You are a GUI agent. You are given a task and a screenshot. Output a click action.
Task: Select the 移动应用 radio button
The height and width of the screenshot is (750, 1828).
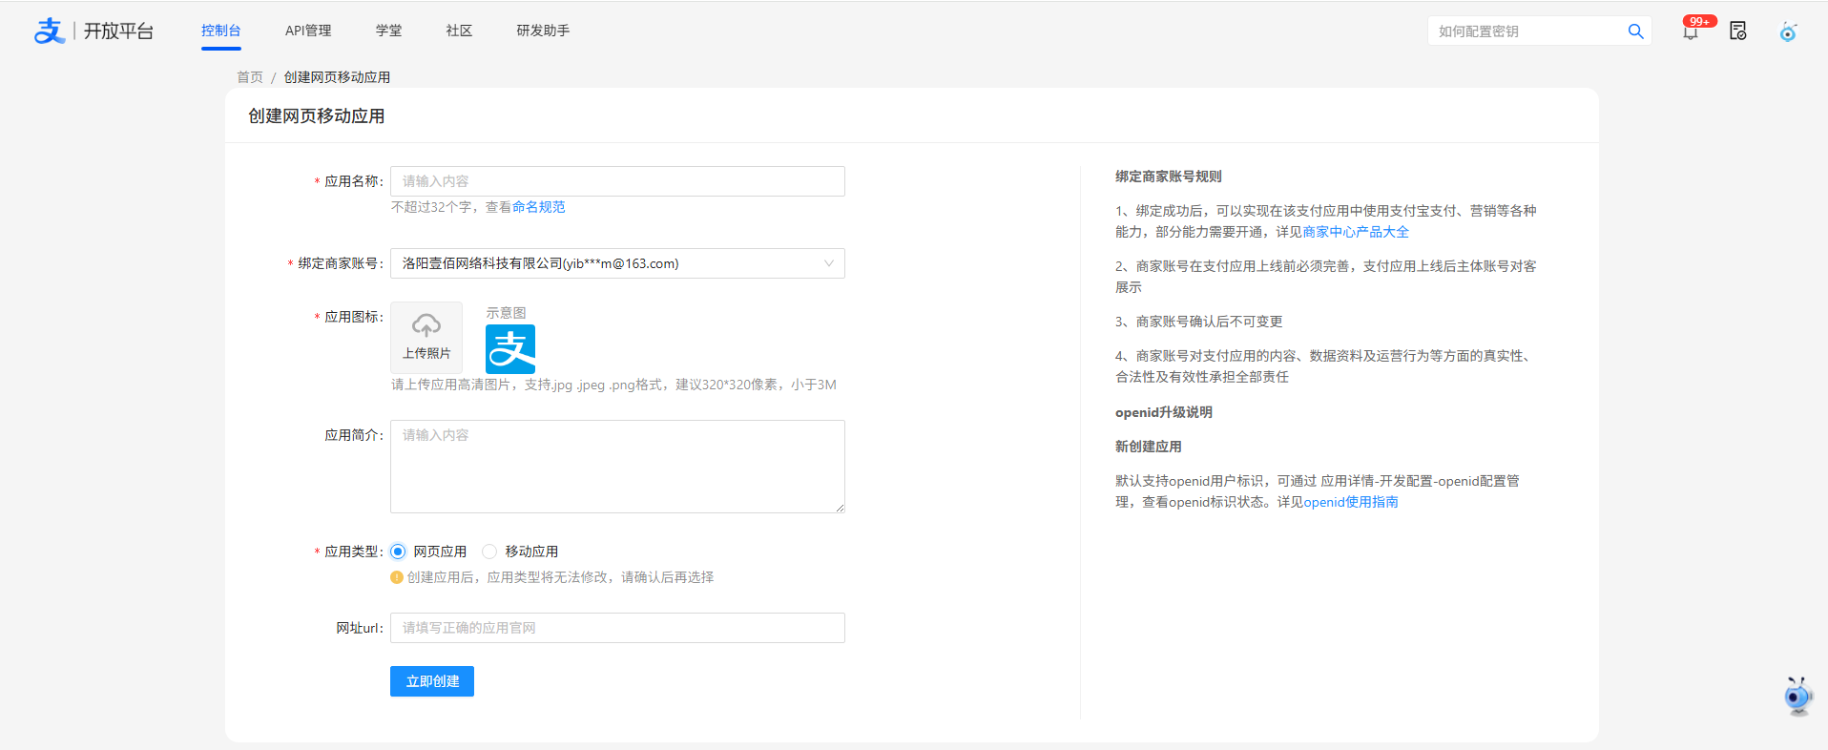(x=489, y=552)
